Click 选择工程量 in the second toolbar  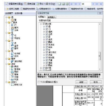[12, 9]
